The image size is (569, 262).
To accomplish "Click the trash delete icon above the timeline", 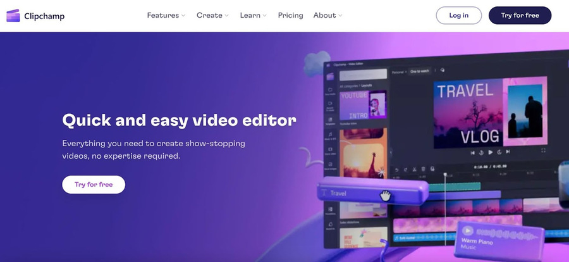I will click(423, 169).
